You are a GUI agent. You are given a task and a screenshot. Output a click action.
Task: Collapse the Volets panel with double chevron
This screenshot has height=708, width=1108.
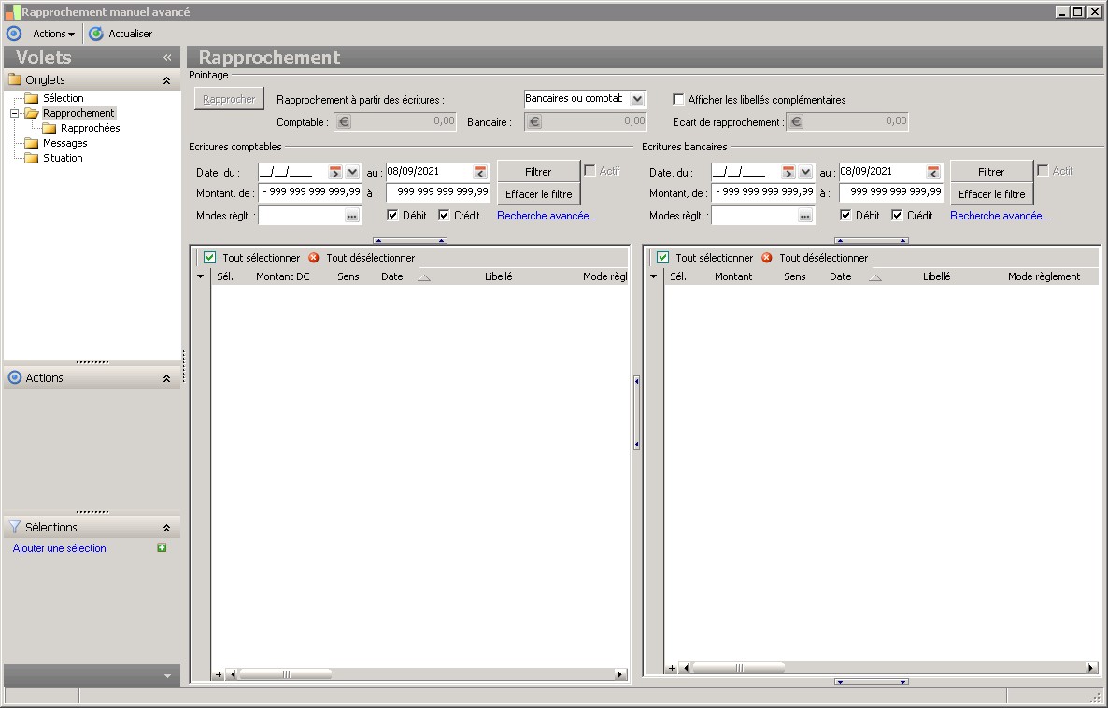coord(167,57)
